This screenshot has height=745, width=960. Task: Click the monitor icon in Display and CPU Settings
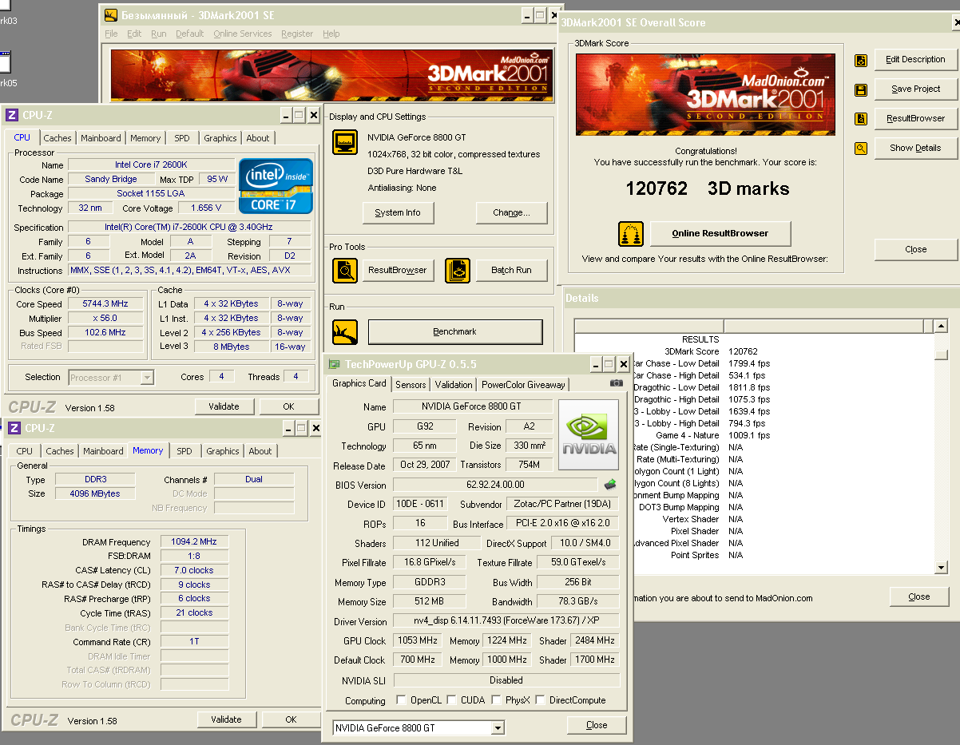(x=345, y=143)
